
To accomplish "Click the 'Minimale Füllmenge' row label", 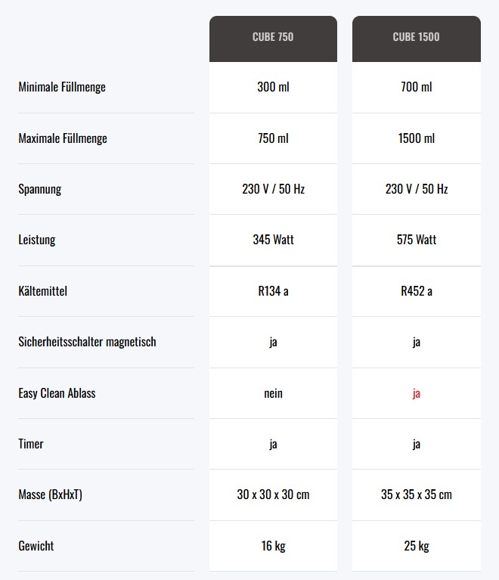I will tap(62, 87).
